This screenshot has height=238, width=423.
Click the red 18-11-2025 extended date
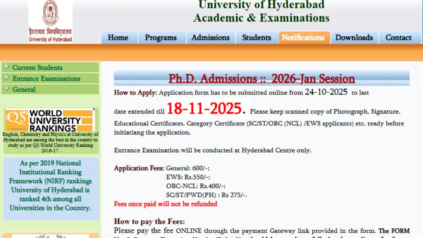pos(204,109)
